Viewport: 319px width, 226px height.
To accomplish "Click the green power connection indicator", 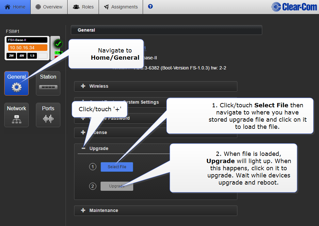I will pyautogui.click(x=57, y=53).
